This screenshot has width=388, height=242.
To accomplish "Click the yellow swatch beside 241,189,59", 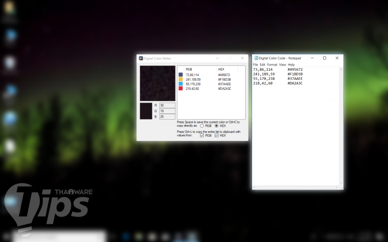I will pos(181,79).
